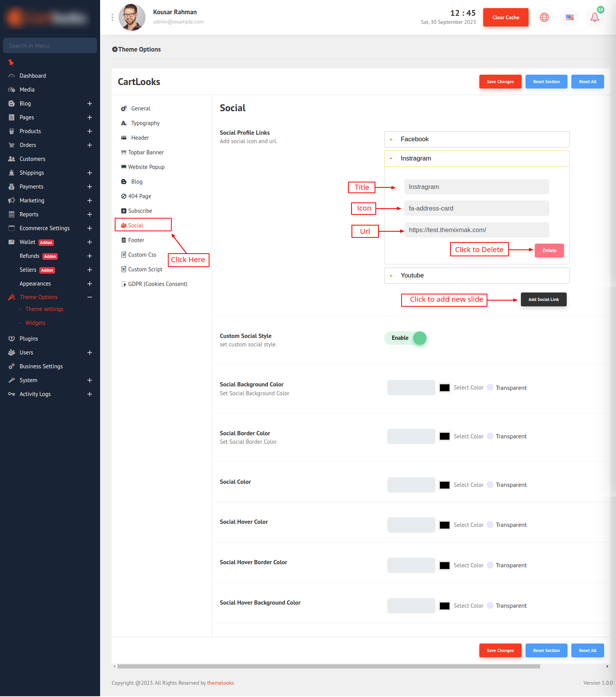This screenshot has width=616, height=697.
Task: Select Transparent for Social Hover Color
Action: tap(490, 525)
